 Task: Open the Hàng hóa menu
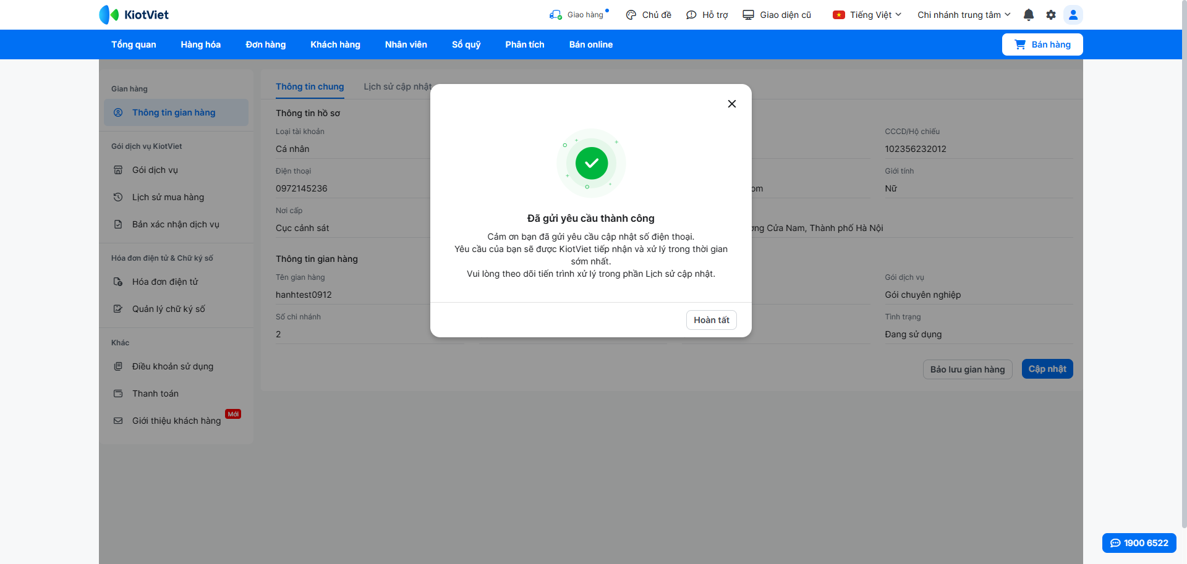pyautogui.click(x=201, y=44)
